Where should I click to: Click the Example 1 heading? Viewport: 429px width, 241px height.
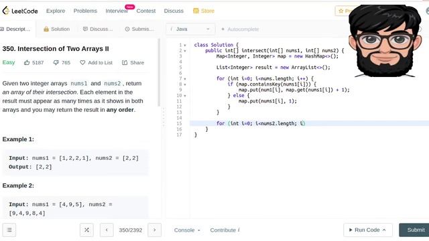pyautogui.click(x=18, y=139)
